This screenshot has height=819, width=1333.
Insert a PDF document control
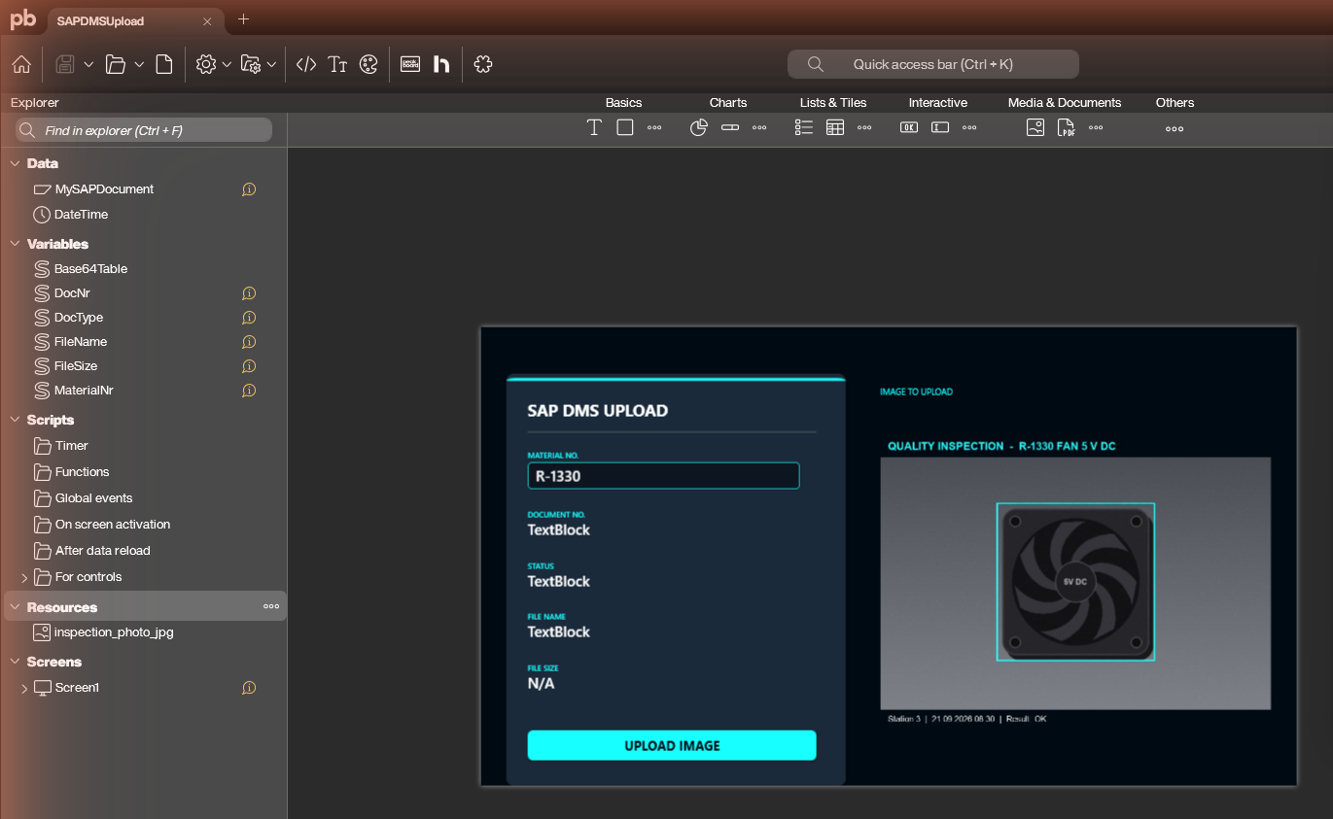pos(1067,127)
